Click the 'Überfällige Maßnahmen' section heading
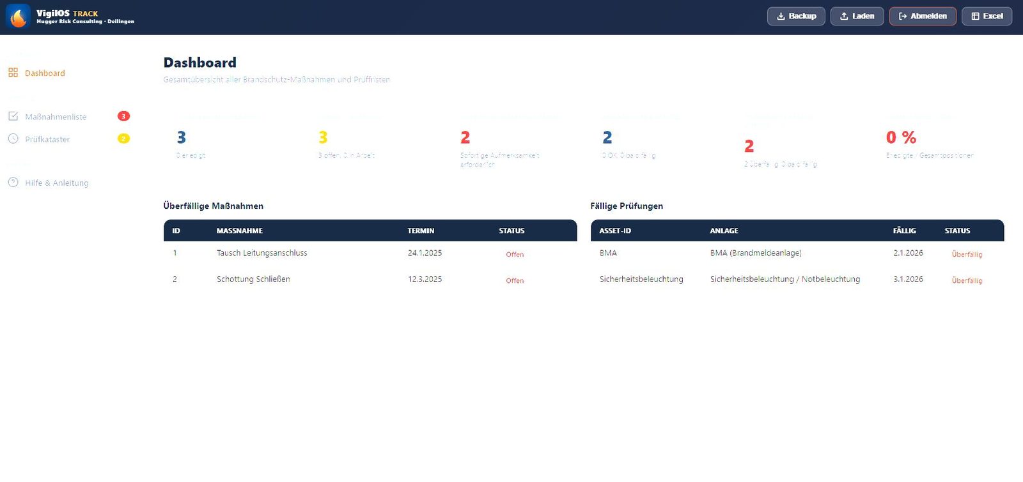Image resolution: width=1023 pixels, height=482 pixels. [x=214, y=206]
